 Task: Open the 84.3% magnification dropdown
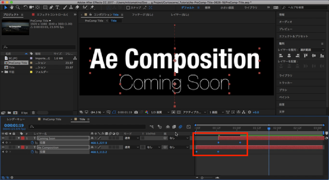click(x=97, y=112)
